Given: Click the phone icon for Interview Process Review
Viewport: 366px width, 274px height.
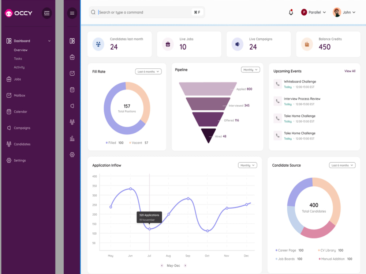Looking at the screenshot, I should pos(277,101).
